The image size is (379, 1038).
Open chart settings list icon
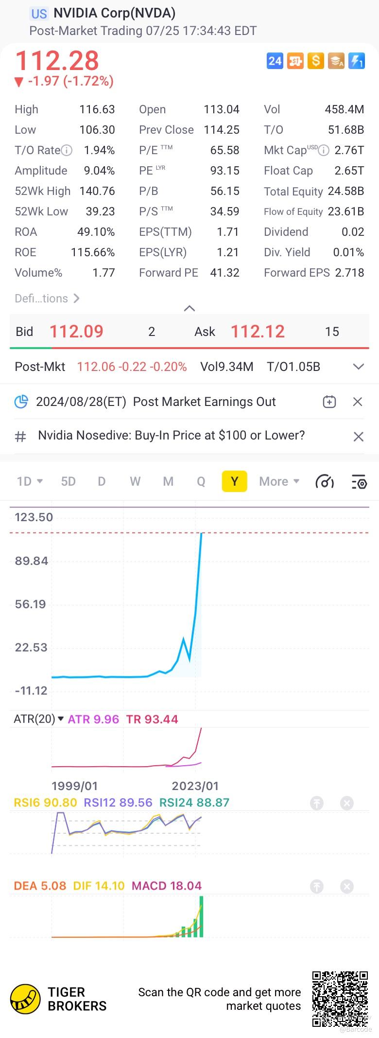(x=359, y=481)
